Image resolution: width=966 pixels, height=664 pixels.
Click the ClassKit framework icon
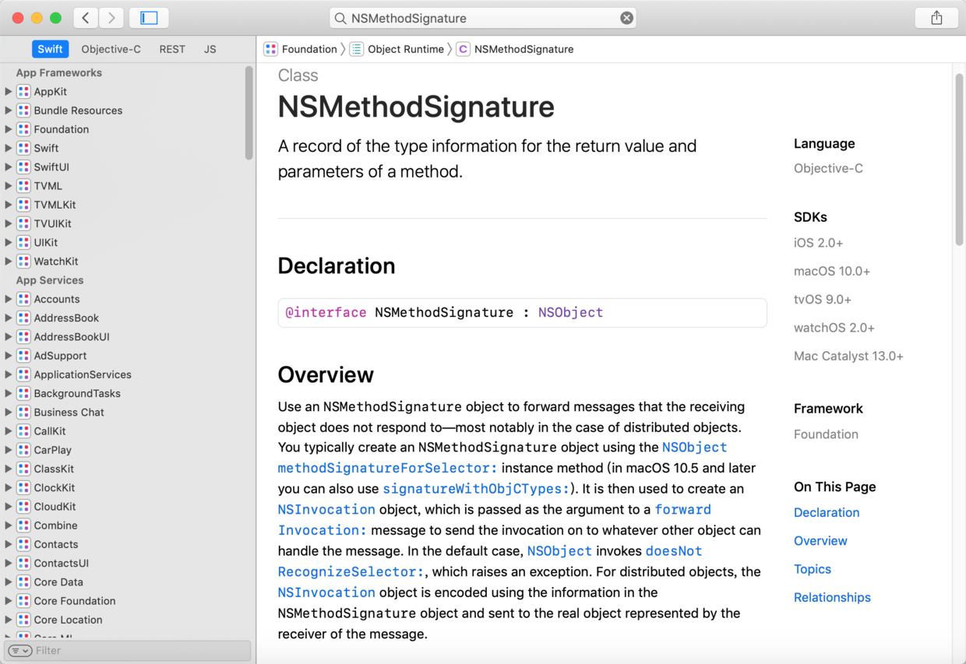(x=23, y=469)
